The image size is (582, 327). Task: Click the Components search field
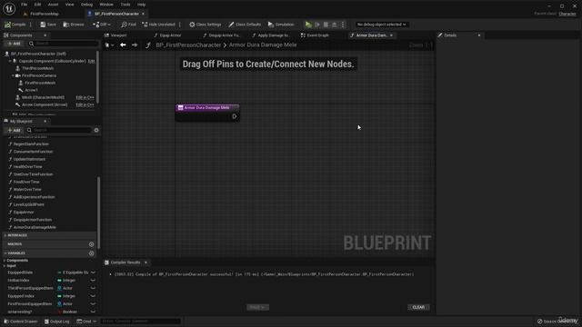[64, 44]
